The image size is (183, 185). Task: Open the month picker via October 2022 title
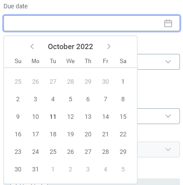click(70, 46)
